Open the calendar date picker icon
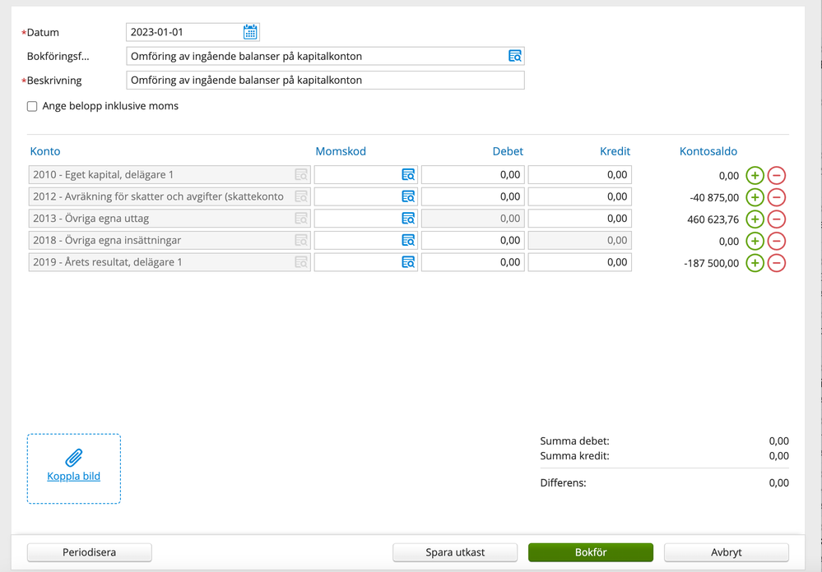This screenshot has width=822, height=572. [x=250, y=32]
